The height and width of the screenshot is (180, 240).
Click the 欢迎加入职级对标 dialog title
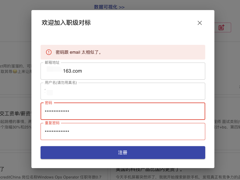pyautogui.click(x=66, y=23)
